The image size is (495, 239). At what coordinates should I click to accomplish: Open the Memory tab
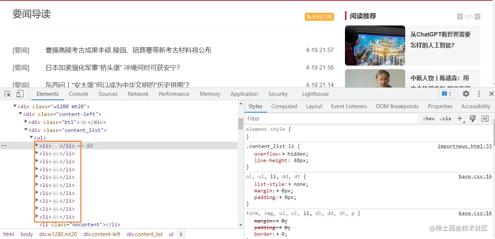click(x=210, y=94)
